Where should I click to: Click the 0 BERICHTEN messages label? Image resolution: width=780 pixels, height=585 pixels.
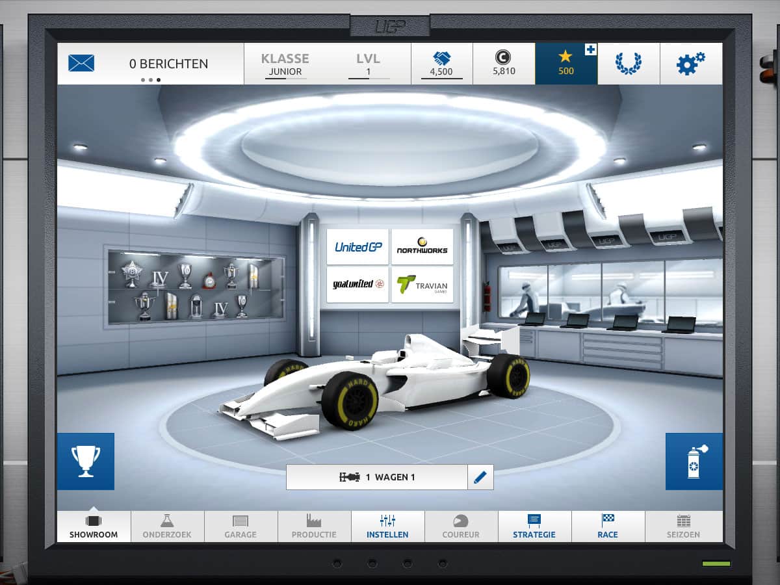point(169,64)
